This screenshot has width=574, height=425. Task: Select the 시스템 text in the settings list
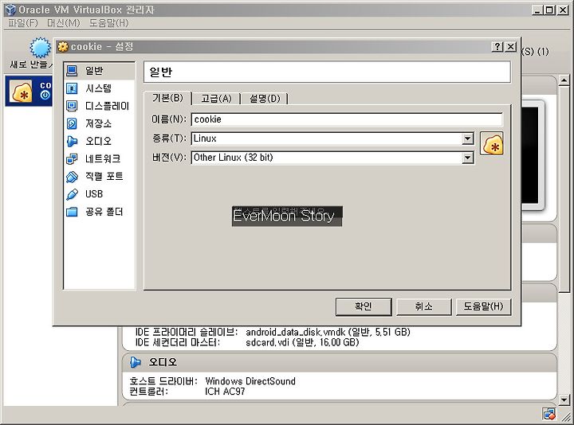(98, 88)
